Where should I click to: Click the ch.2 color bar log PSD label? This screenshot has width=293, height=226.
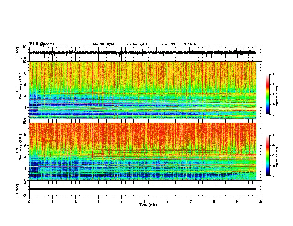(x=277, y=157)
